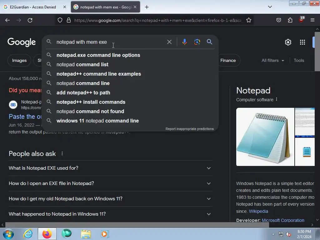The height and width of the screenshot is (240, 320).
Task: Expand What is Notepad EXE used for
Action: point(110,168)
